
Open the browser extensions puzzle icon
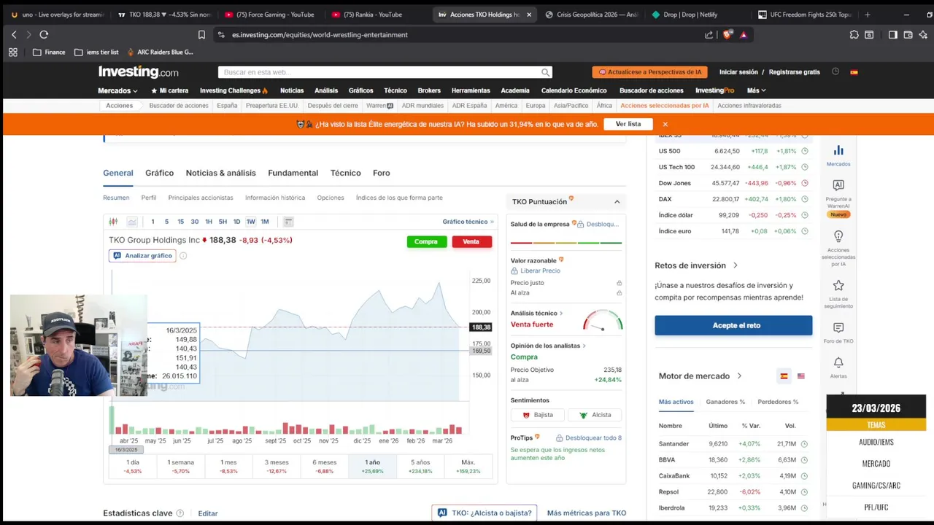[x=854, y=34]
